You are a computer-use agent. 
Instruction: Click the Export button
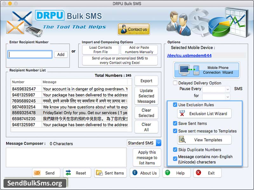pyautogui.click(x=146, y=81)
